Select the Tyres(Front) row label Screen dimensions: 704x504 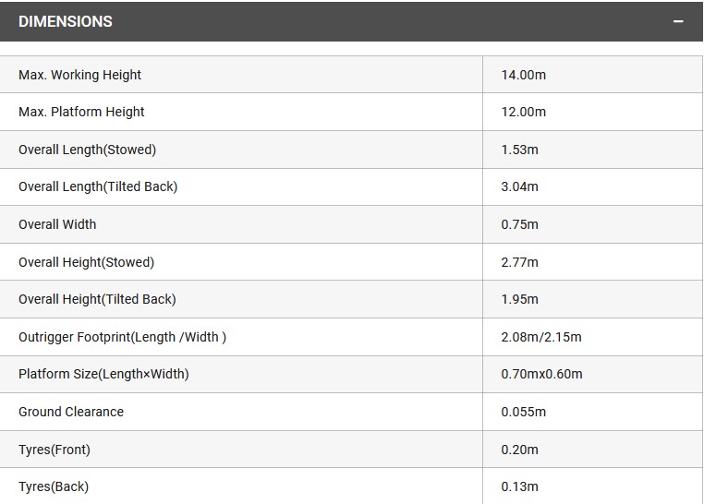pos(55,450)
